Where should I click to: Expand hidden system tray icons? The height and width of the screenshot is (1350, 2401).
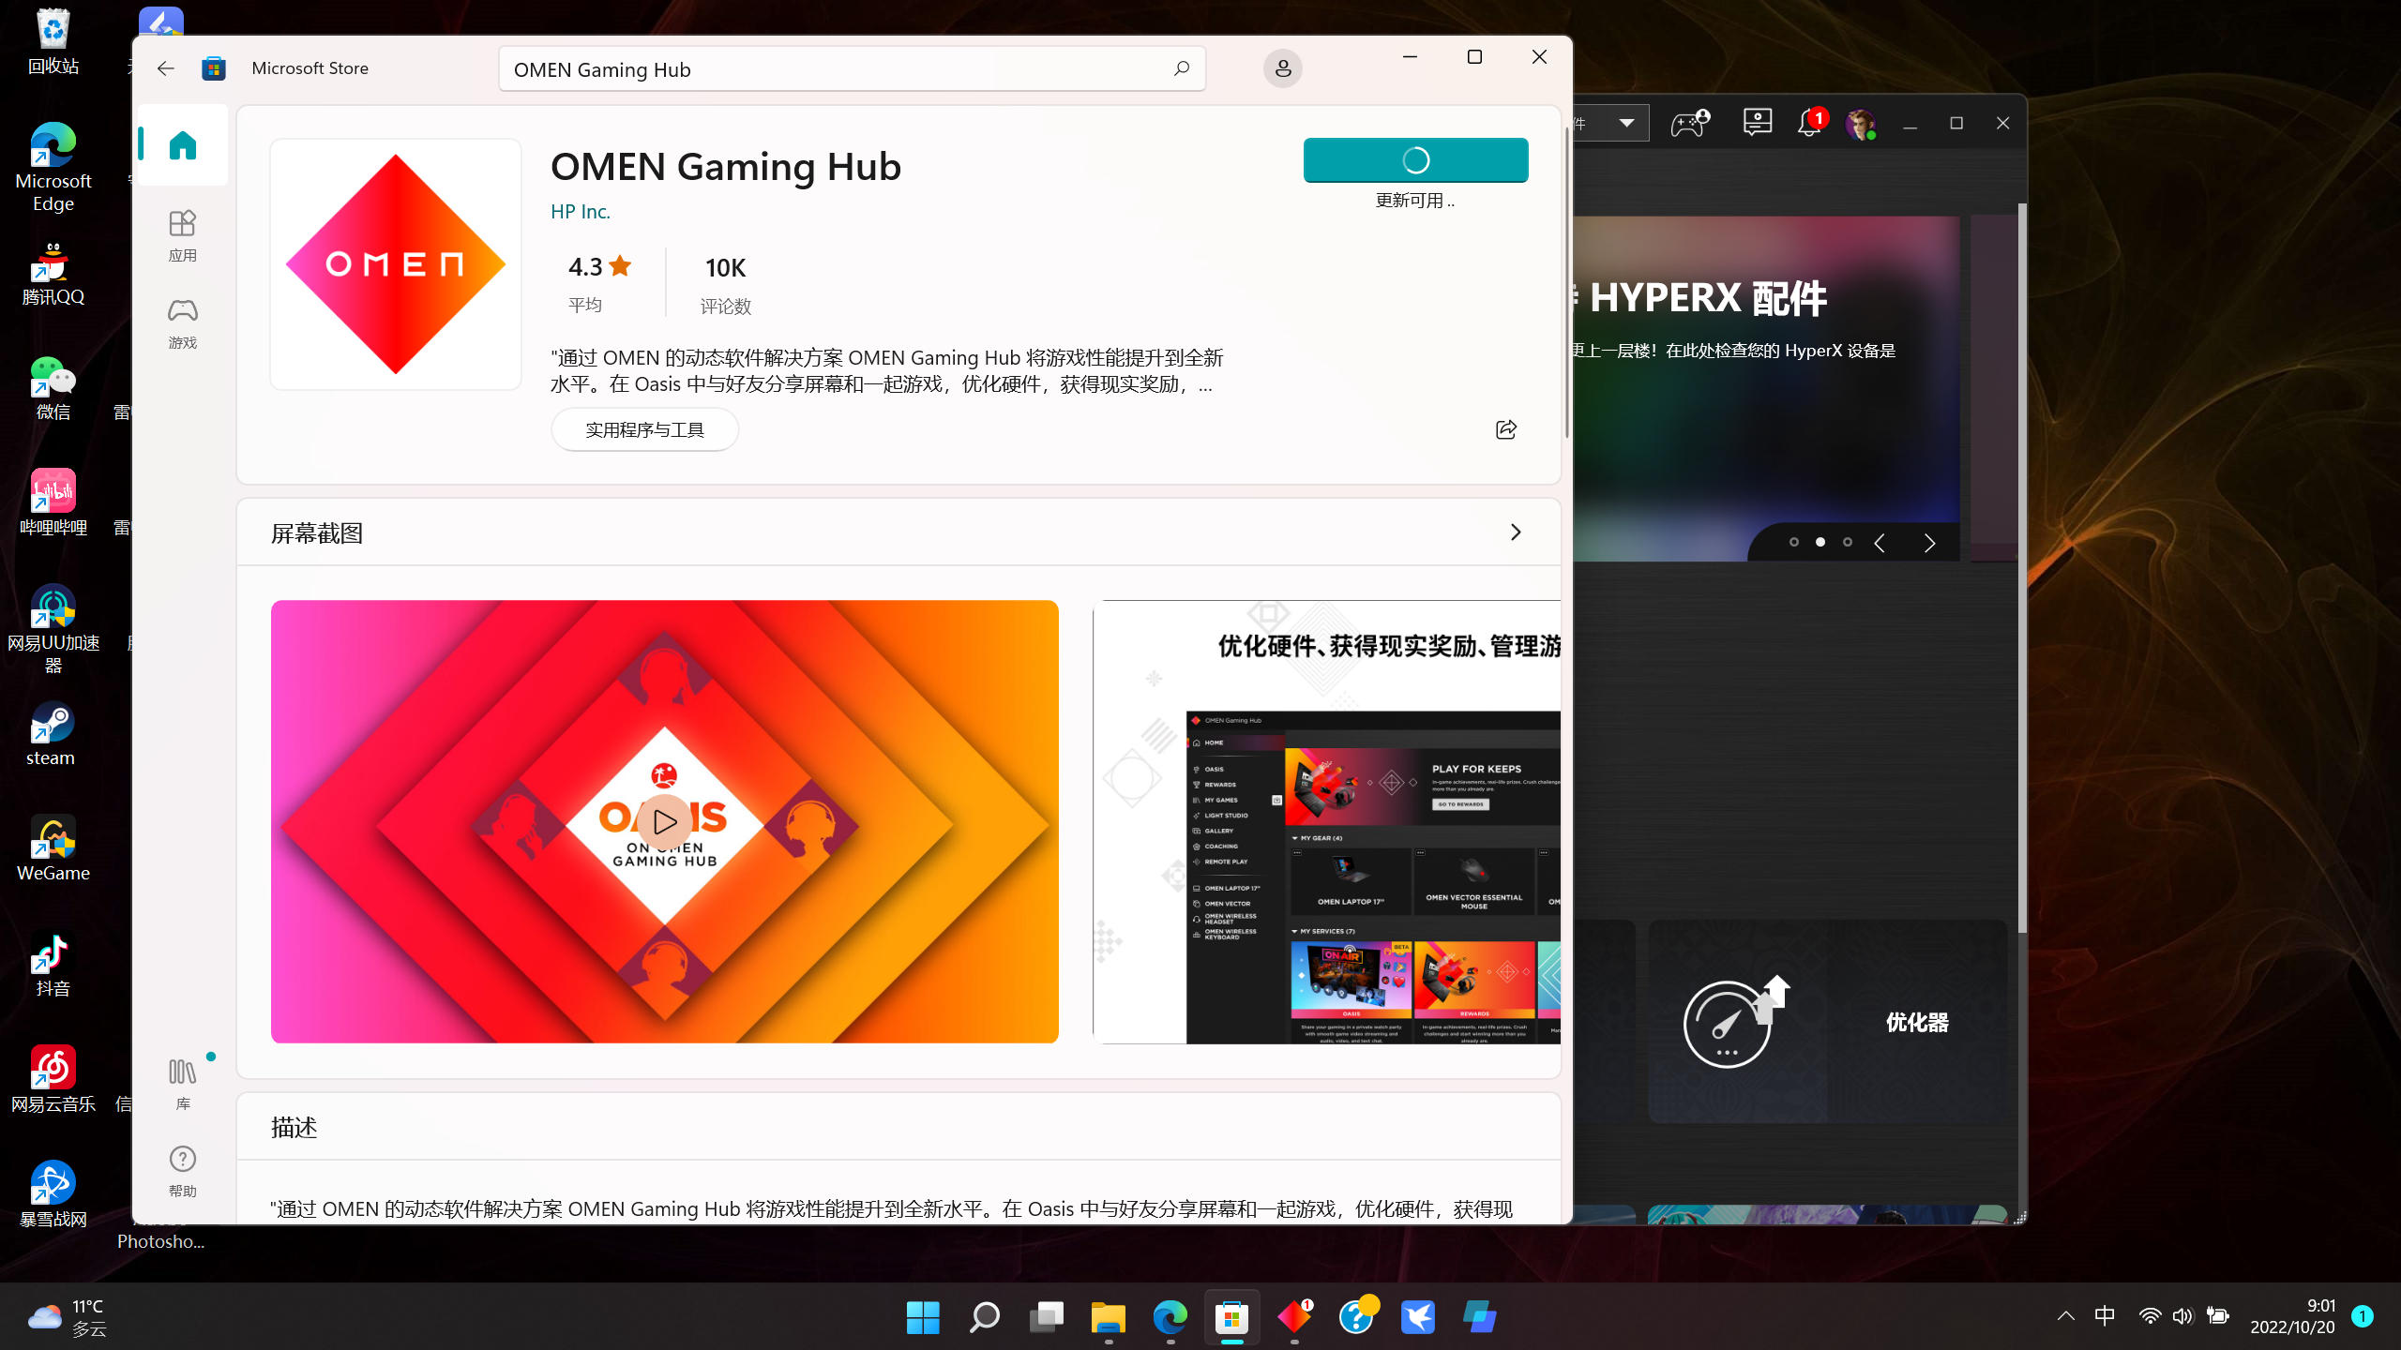[x=2066, y=1316]
